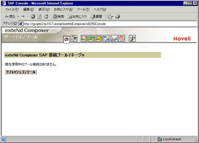Open the ヘルプ(H) menu

(100, 9)
